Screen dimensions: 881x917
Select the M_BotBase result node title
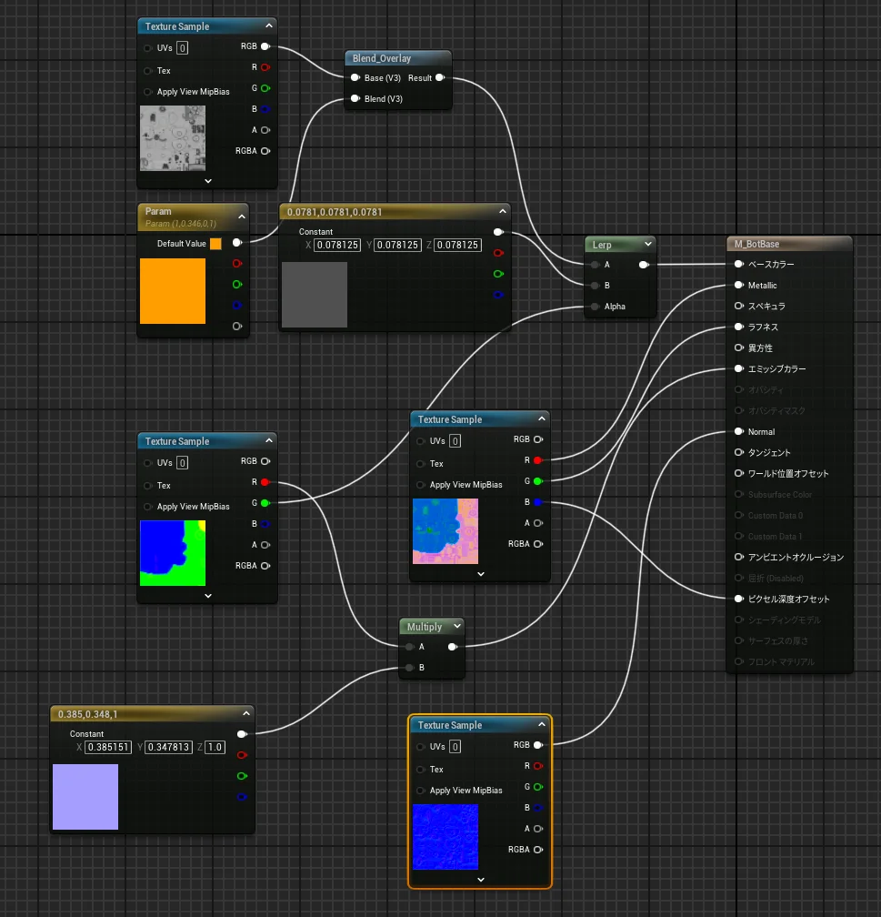(x=754, y=244)
